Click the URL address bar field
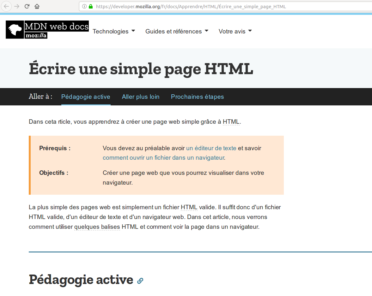The width and height of the screenshot is (372, 296). [x=221, y=6]
